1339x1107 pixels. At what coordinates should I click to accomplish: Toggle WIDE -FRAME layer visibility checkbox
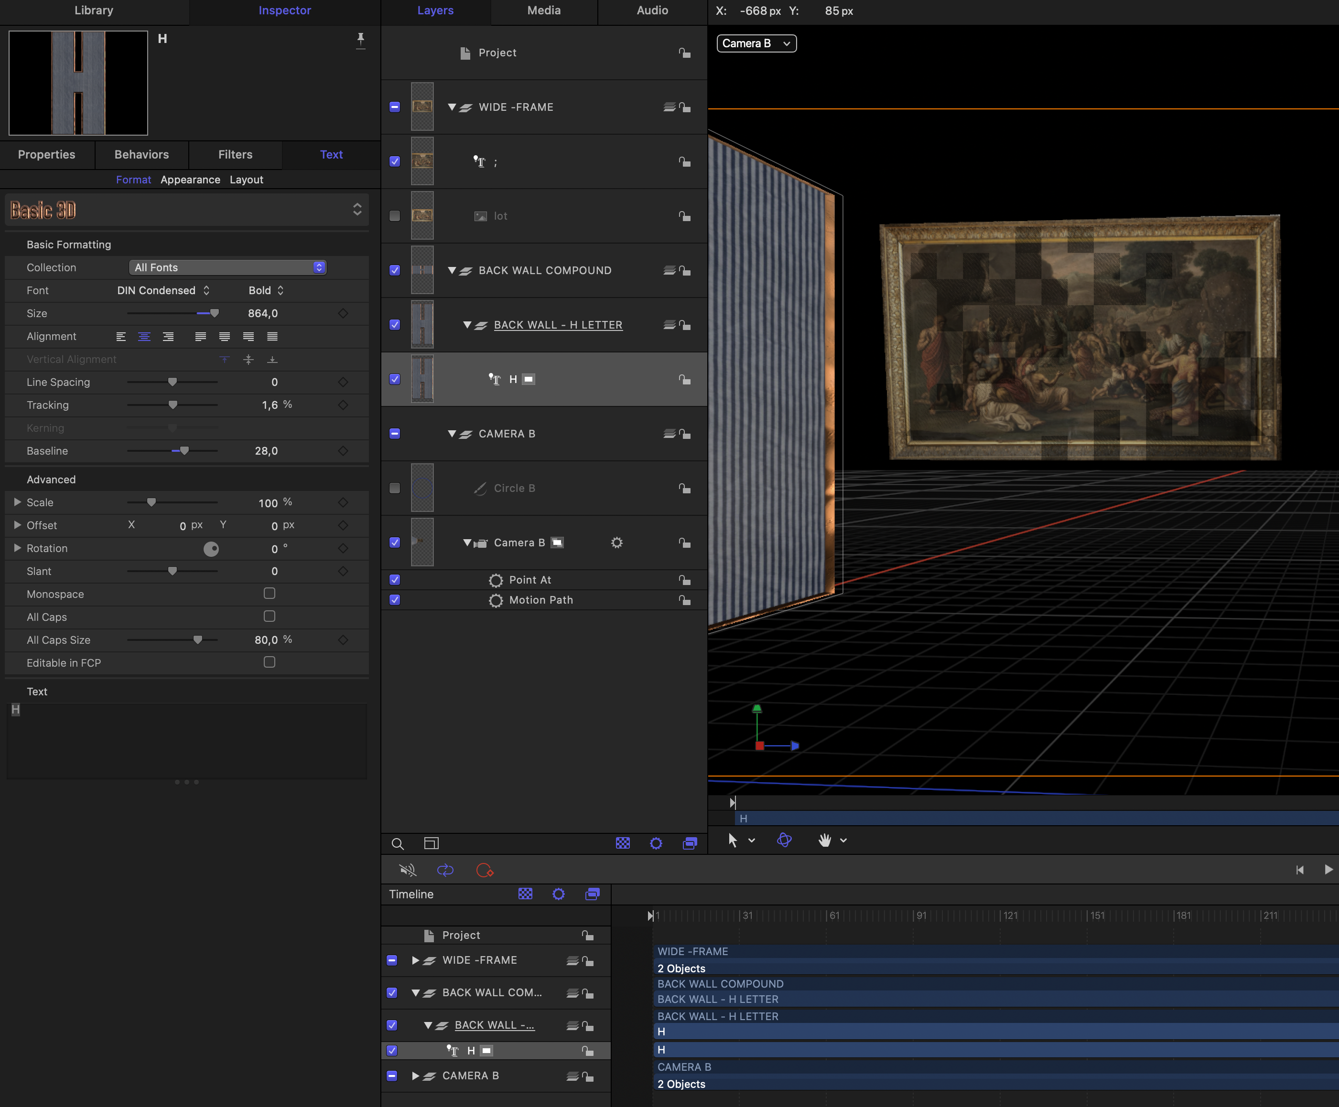[x=395, y=107]
